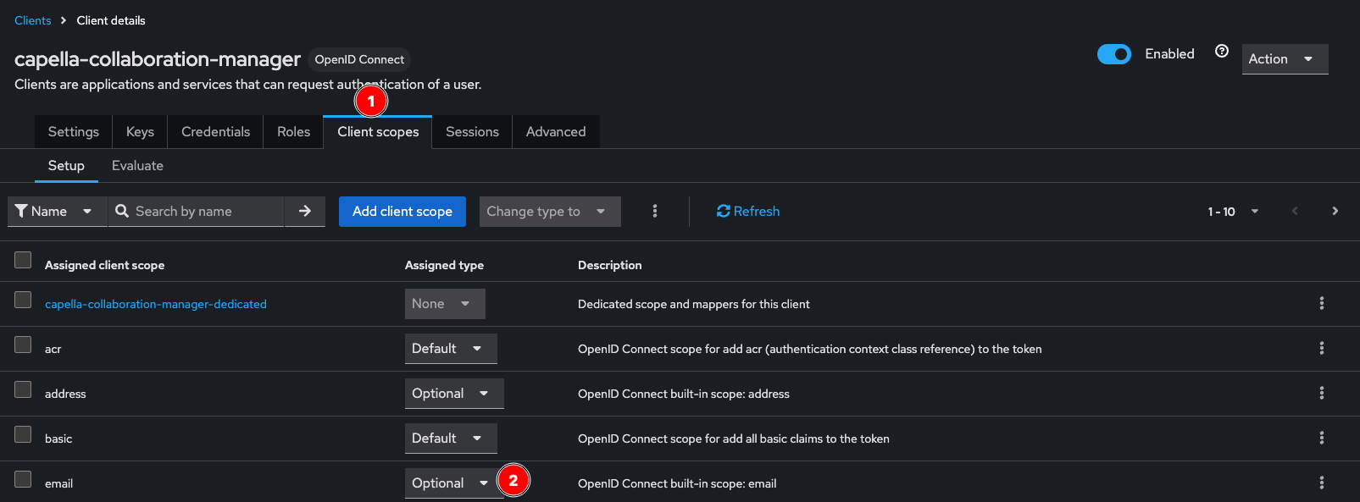Select the address row checkbox
1360x502 pixels.
(x=23, y=389)
